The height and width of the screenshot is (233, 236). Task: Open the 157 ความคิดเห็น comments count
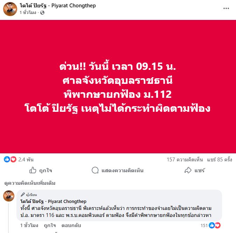[x=185, y=159]
